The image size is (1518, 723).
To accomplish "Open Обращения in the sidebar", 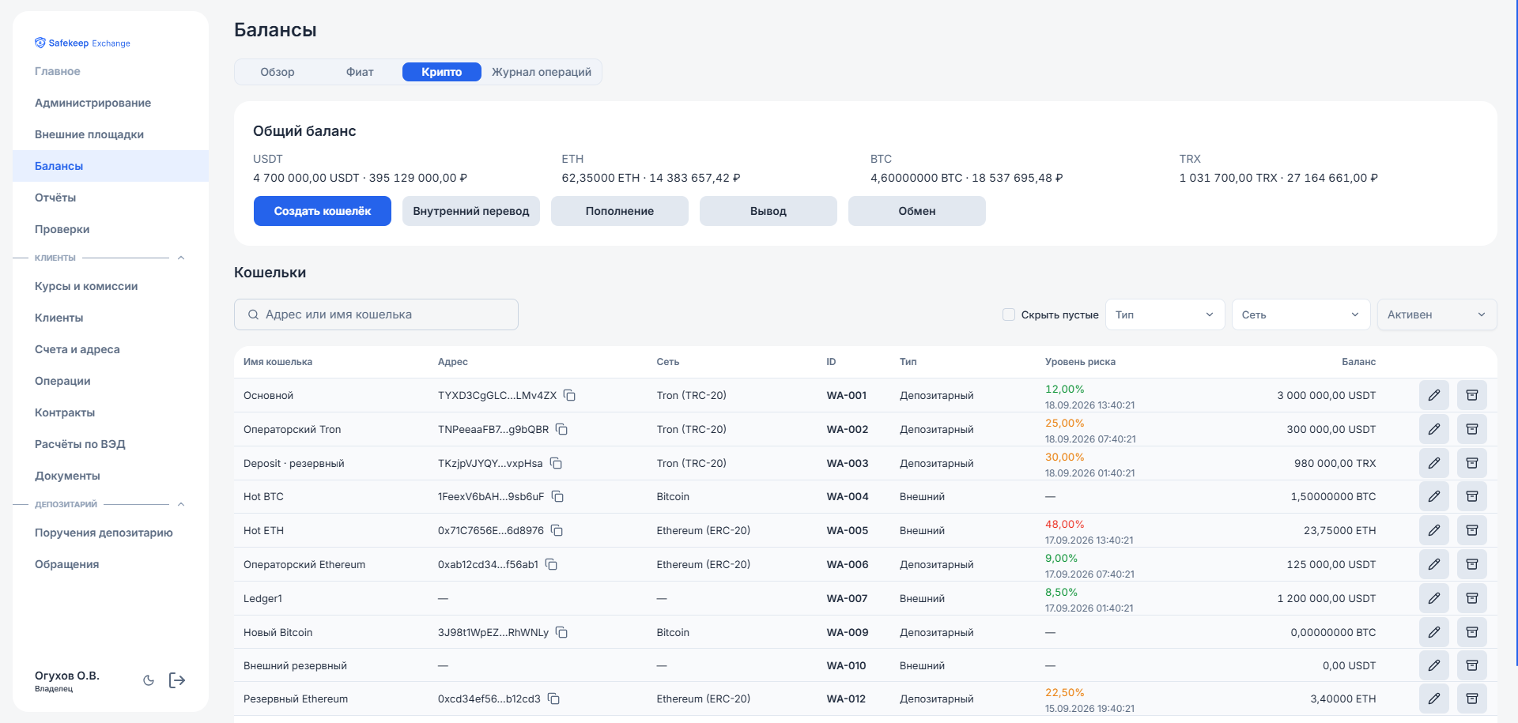I will (111, 564).
